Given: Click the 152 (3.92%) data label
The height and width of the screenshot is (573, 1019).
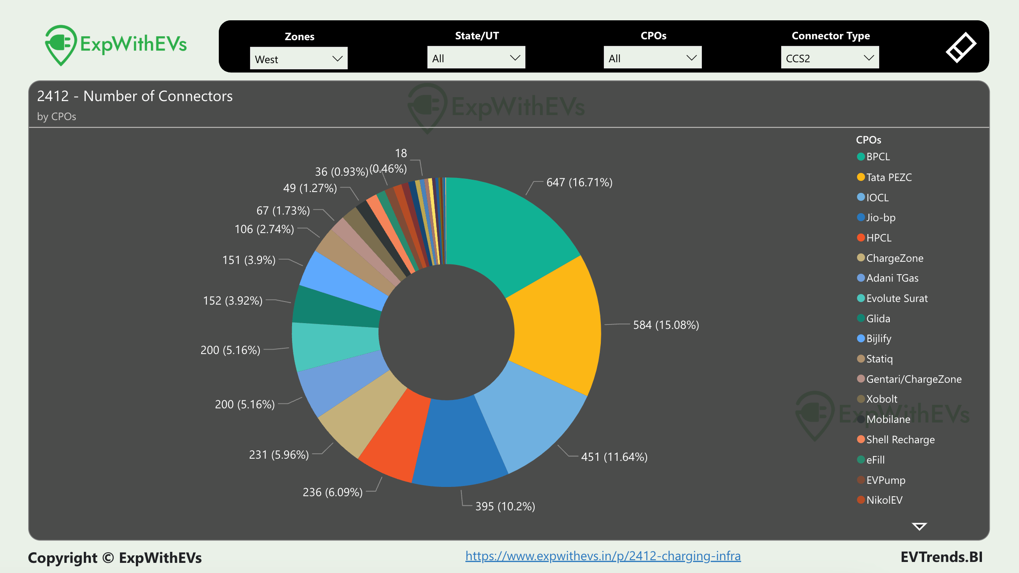Looking at the screenshot, I should point(232,301).
